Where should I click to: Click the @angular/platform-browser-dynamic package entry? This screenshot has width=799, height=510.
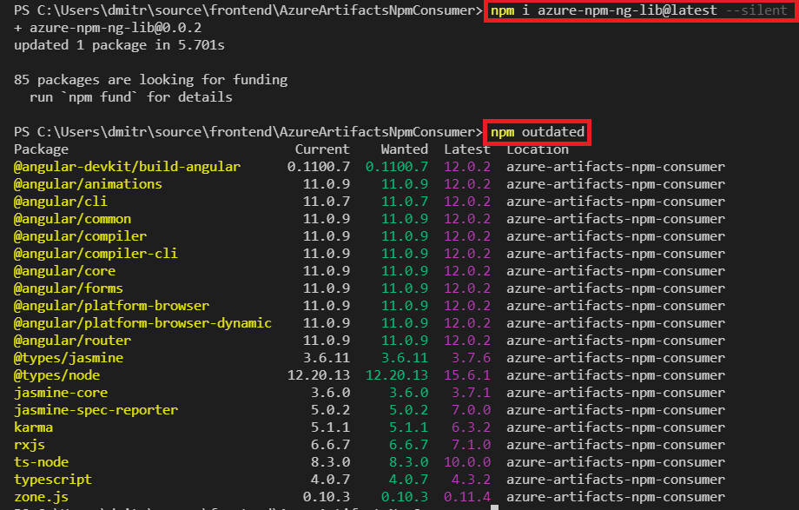pyautogui.click(x=142, y=323)
